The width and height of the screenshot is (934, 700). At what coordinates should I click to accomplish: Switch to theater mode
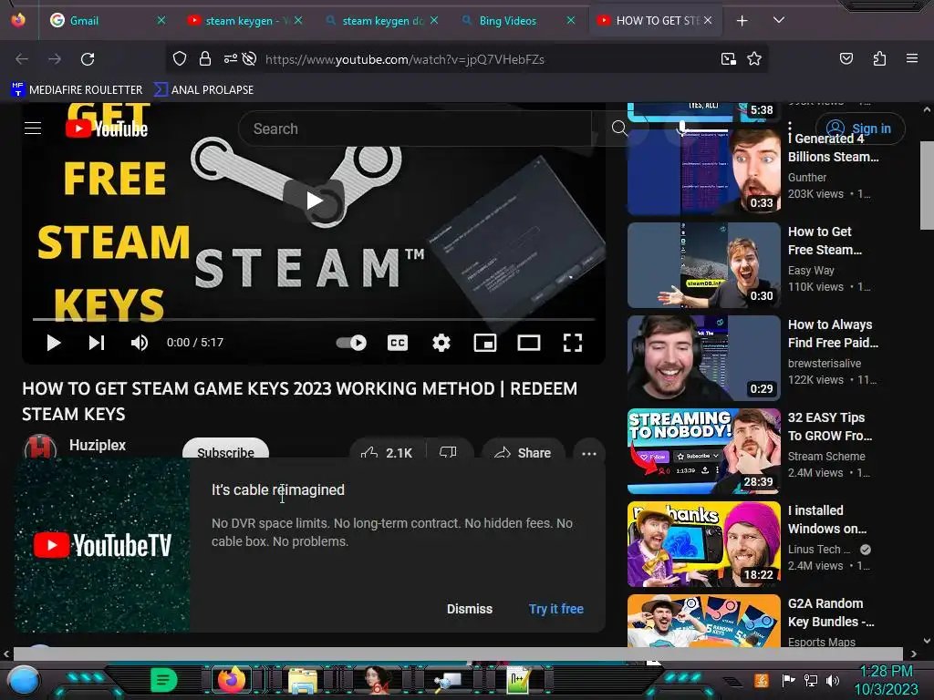[529, 343]
